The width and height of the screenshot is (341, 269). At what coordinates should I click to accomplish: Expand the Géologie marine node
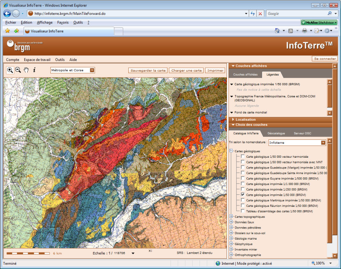pos(231,238)
